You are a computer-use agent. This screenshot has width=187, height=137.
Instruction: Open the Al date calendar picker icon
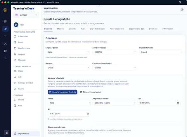coord(88,114)
